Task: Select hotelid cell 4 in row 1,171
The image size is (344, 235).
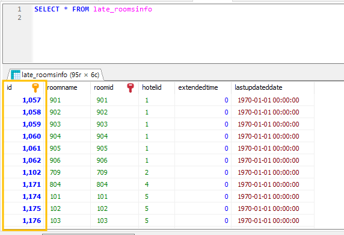Action: click(x=156, y=184)
